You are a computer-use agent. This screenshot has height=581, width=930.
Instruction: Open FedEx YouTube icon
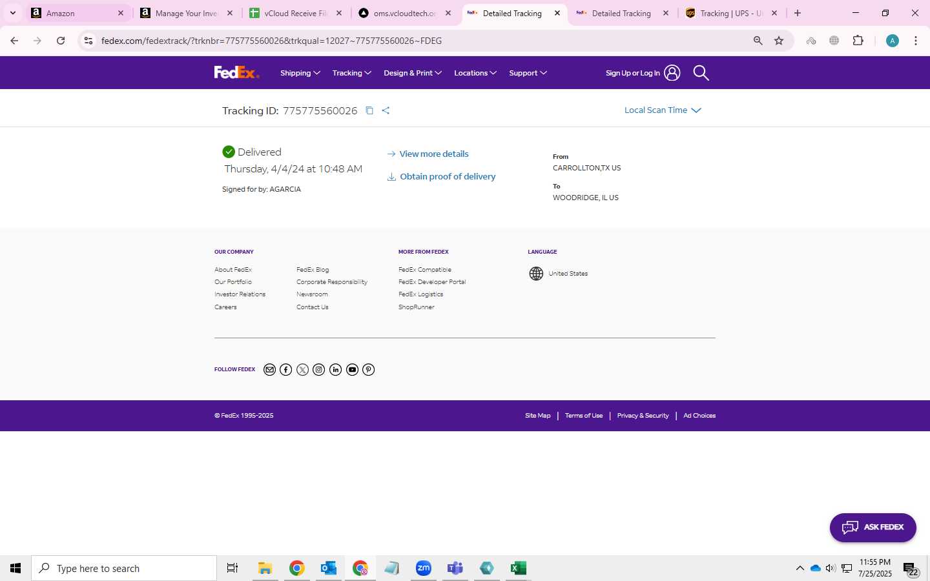coord(352,369)
